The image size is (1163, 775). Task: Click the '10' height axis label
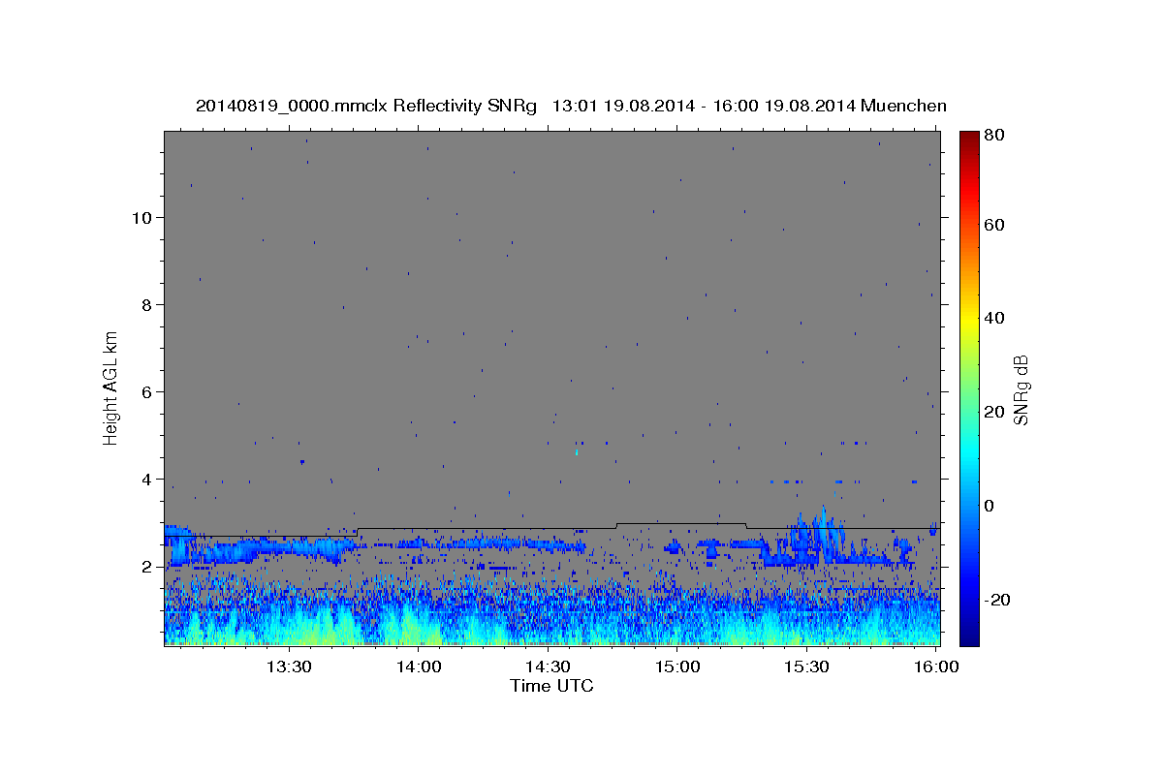[141, 217]
